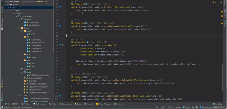This screenshot has height=109, width=227.
Task: Click the 81:1 caret position indicator
Action: pos(158,107)
